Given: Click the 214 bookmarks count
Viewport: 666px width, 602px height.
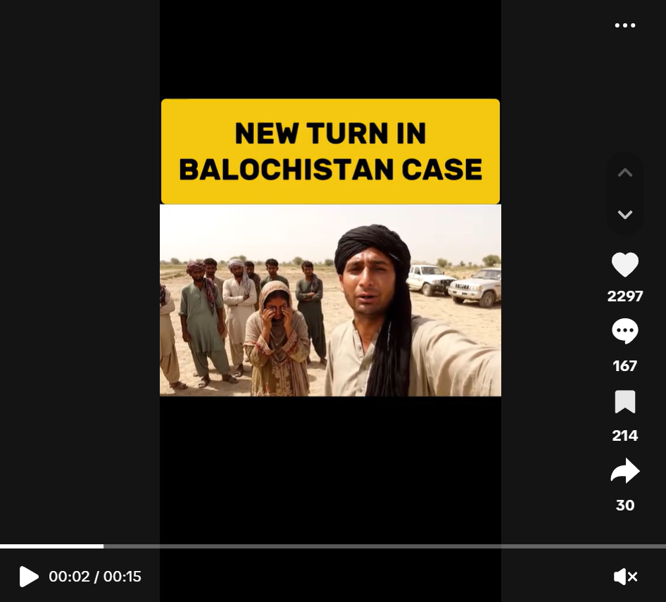Looking at the screenshot, I should (624, 435).
